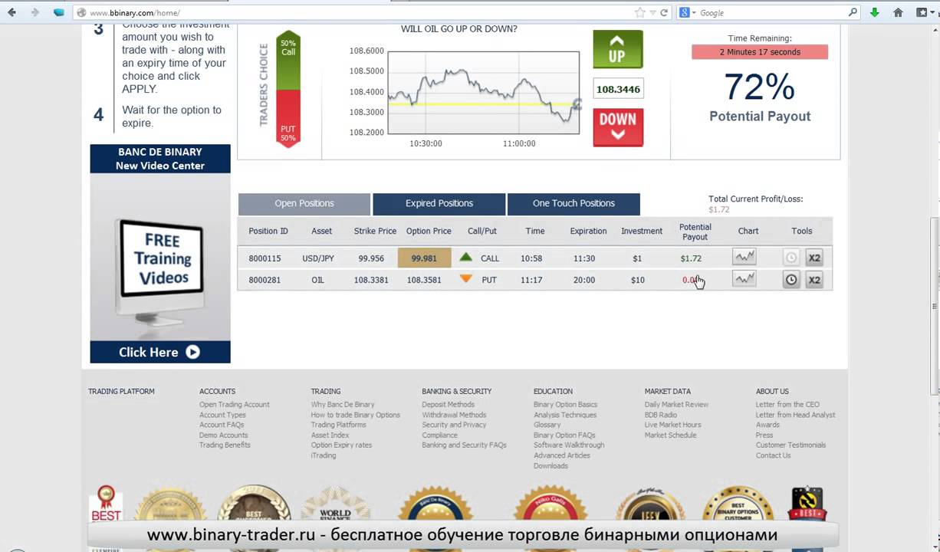The image size is (940, 552).
Task: Open Why Banc De Binary link
Action: point(343,405)
